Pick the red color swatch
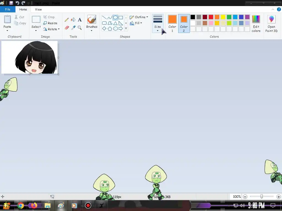Image resolution: width=282 pixels, height=211 pixels. (x=211, y=17)
